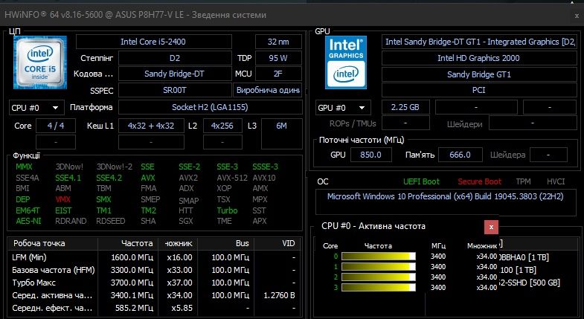The height and width of the screenshot is (319, 584).
Task: Click the Core 0 frequency bar
Action: click(379, 257)
